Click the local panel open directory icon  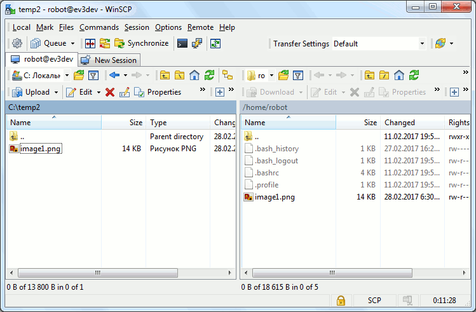[x=79, y=75]
